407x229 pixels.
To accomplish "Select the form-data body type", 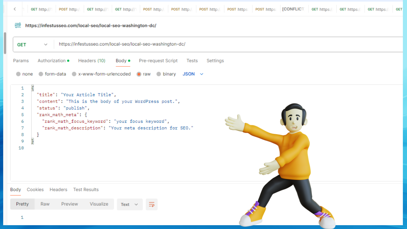I will tap(52, 74).
